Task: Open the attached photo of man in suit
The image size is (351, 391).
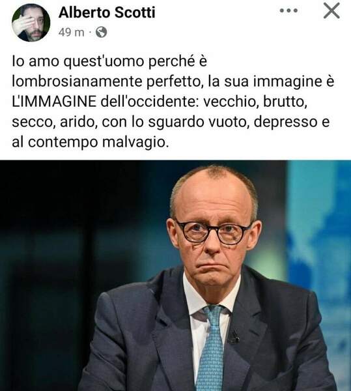Action: (x=175, y=276)
